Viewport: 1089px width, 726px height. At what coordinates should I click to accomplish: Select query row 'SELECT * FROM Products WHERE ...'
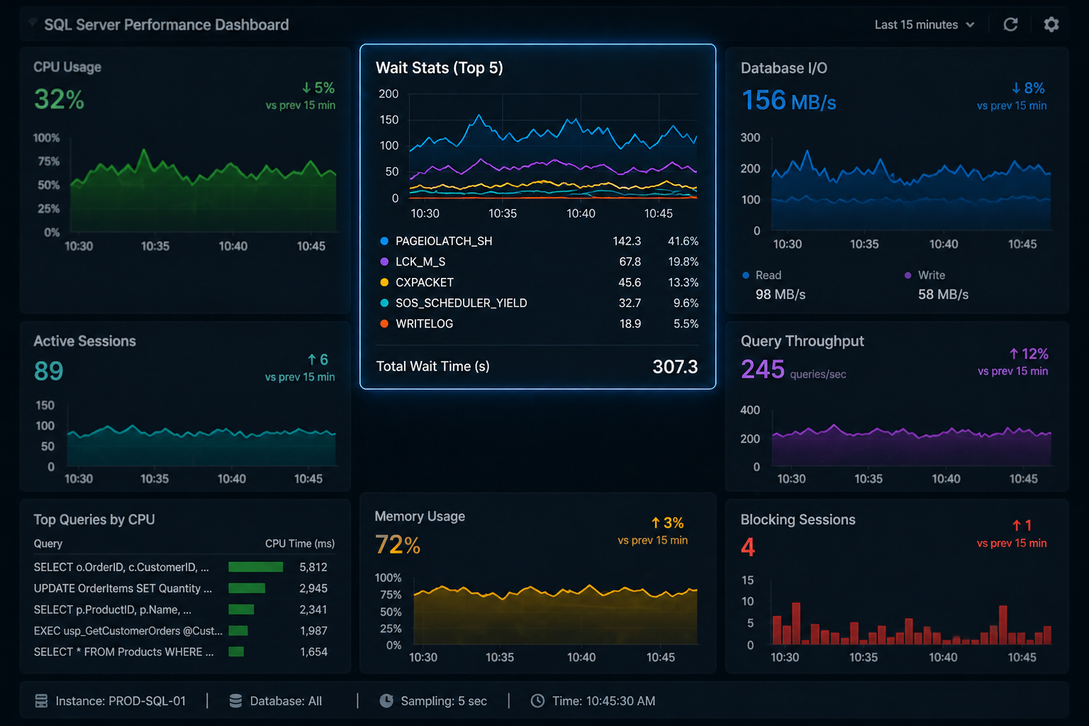point(181,652)
